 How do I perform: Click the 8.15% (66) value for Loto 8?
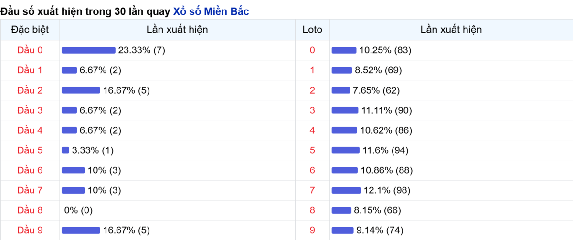(377, 210)
